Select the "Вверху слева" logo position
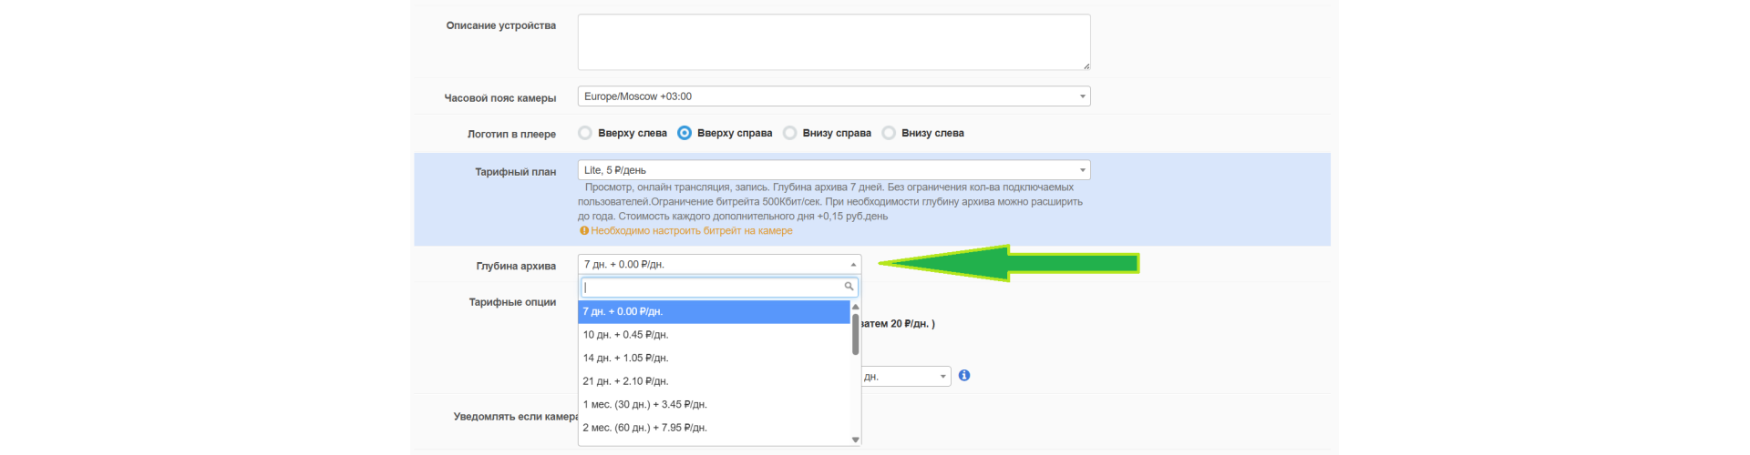The width and height of the screenshot is (1750, 455). (585, 133)
